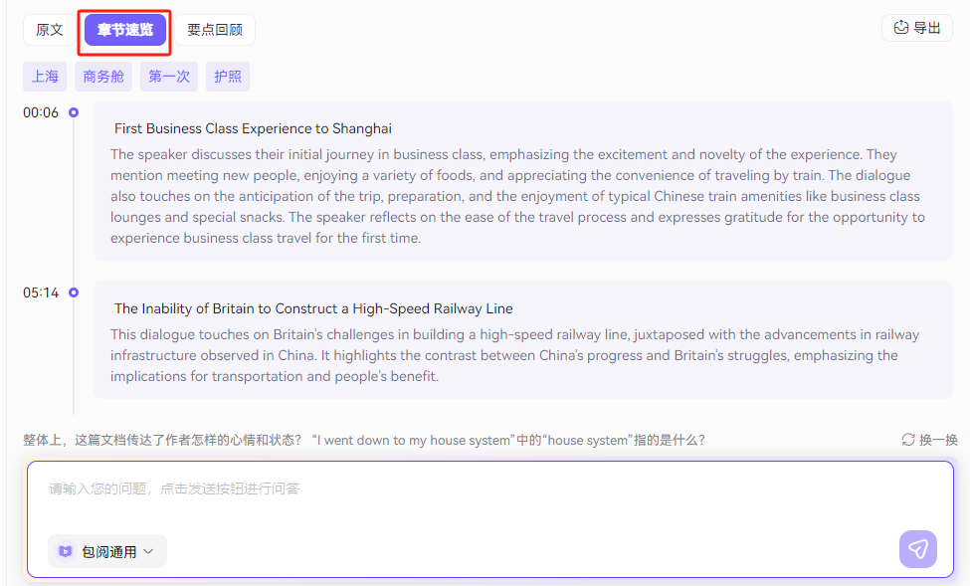Open Britain High-Speed Railway chapter card
Screen dimensions: 970x586
pos(522,339)
